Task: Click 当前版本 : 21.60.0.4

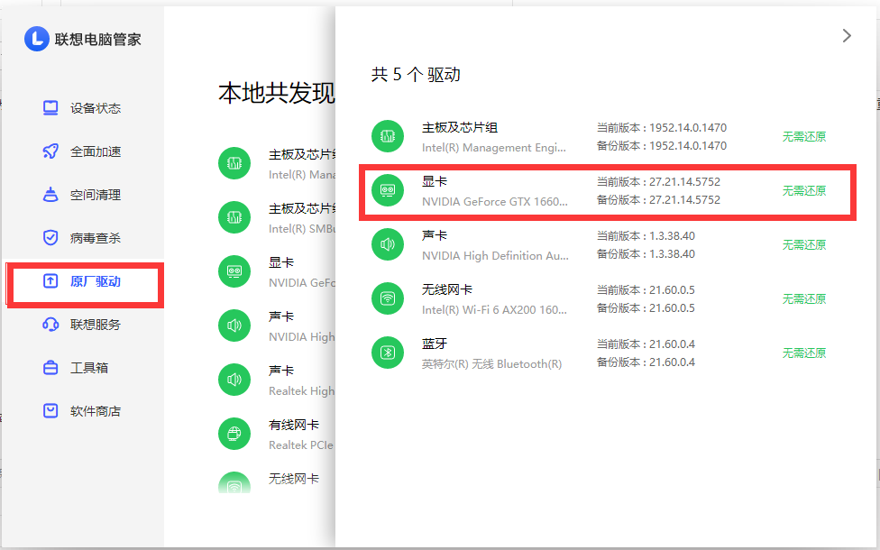Action: pos(646,344)
